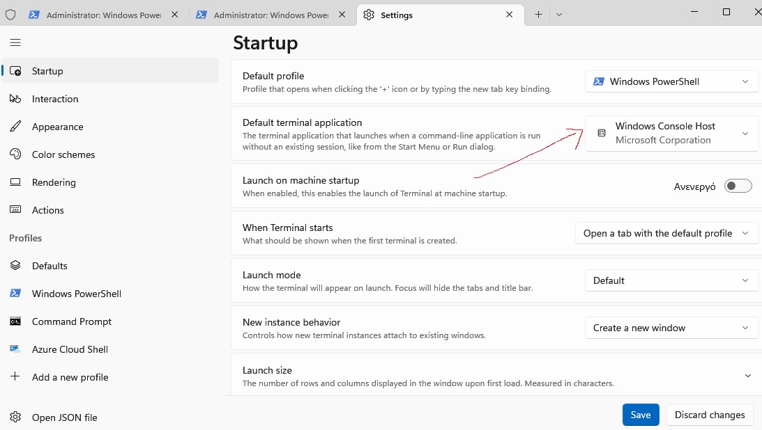The height and width of the screenshot is (430, 762).
Task: Open the Launch mode dropdown
Action: click(671, 280)
